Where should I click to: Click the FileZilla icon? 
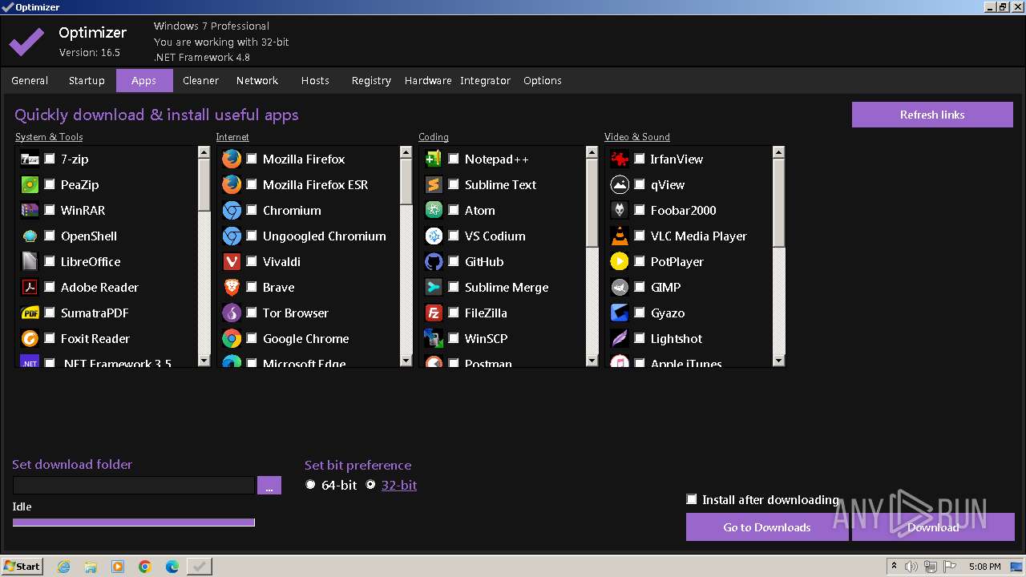[x=434, y=313]
